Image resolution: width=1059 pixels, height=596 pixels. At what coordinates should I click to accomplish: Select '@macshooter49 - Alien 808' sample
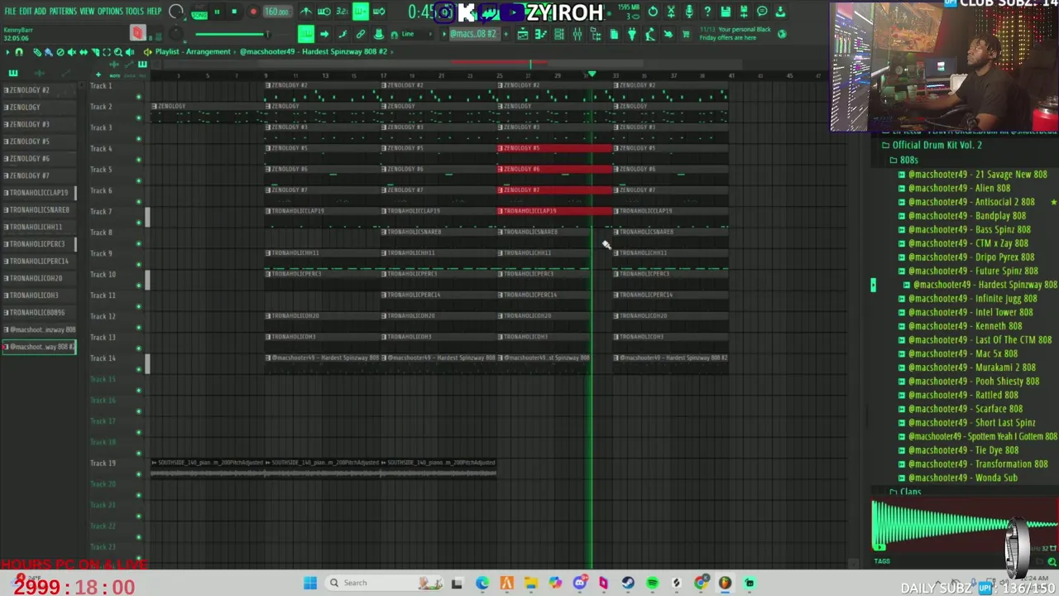click(954, 188)
